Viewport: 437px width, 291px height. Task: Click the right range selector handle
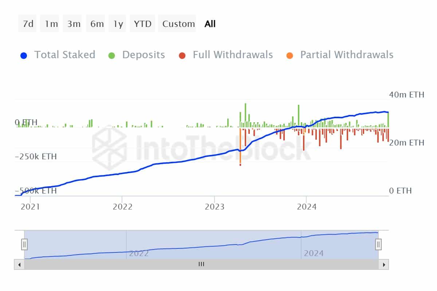click(378, 244)
